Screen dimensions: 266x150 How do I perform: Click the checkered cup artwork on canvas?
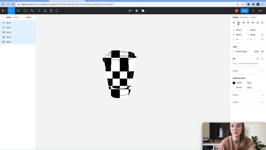point(120,74)
